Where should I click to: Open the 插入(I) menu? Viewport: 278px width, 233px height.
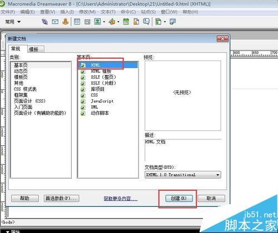click(67, 12)
